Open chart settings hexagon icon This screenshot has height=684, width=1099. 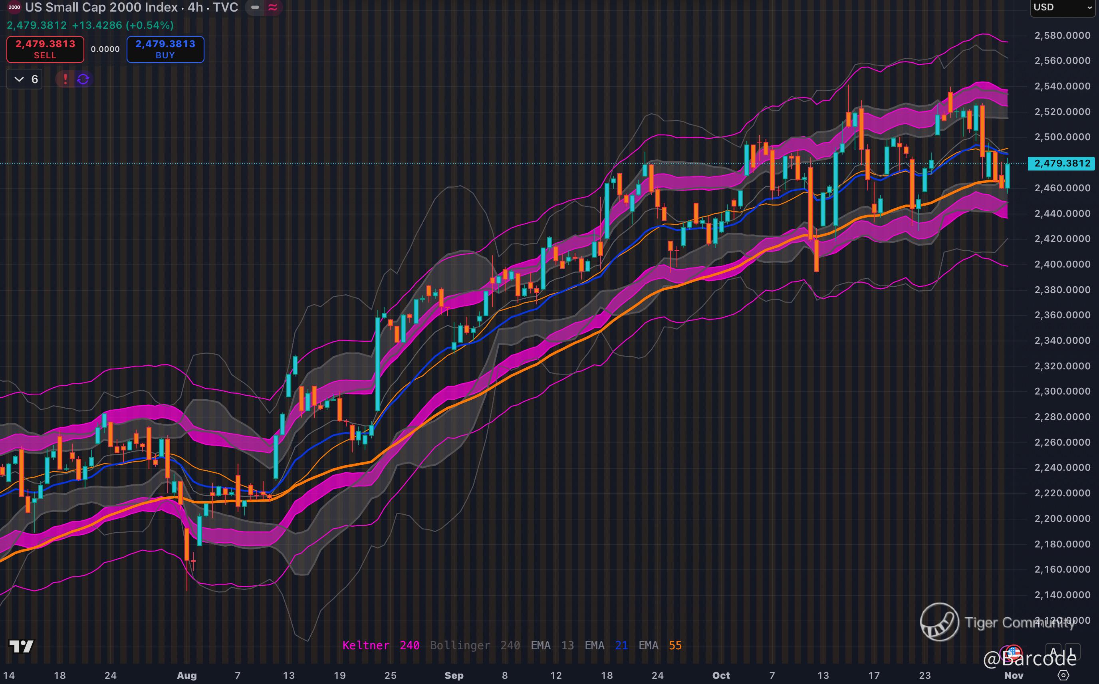tap(1064, 675)
